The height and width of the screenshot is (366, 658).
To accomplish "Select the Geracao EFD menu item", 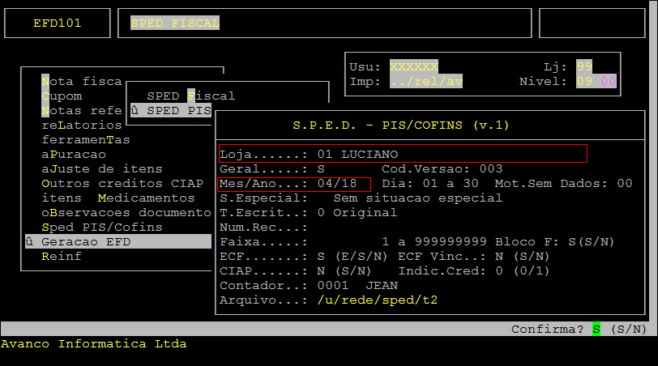I will pyautogui.click(x=89, y=242).
